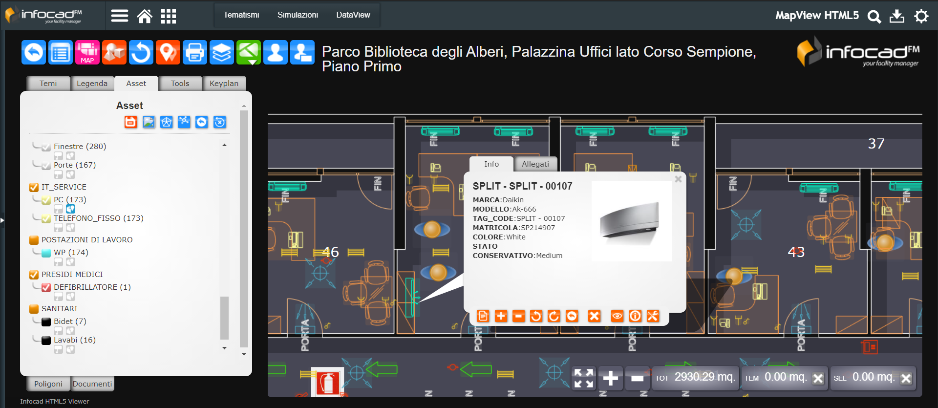The width and height of the screenshot is (938, 408).
Task: Rotate counterclockwise in popup toolbar
Action: (536, 316)
